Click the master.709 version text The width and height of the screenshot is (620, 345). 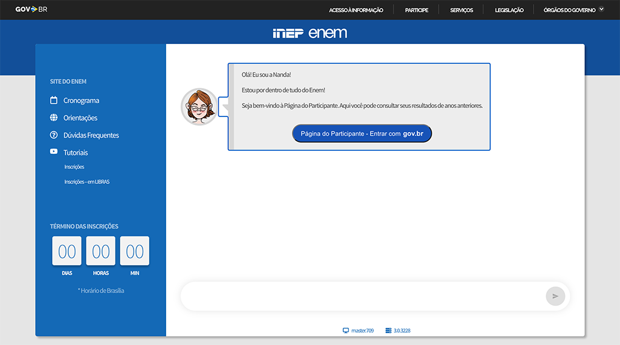coord(362,331)
